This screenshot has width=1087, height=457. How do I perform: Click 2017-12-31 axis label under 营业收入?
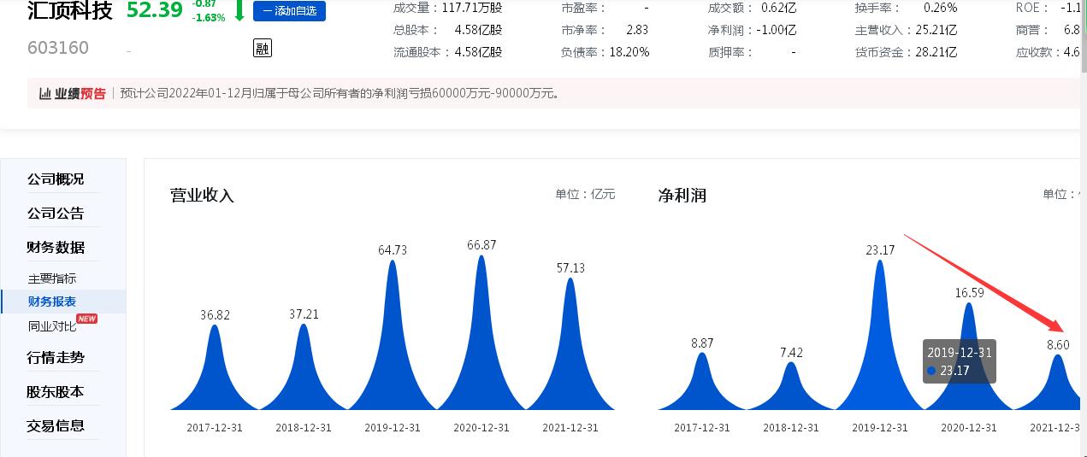pyautogui.click(x=215, y=428)
